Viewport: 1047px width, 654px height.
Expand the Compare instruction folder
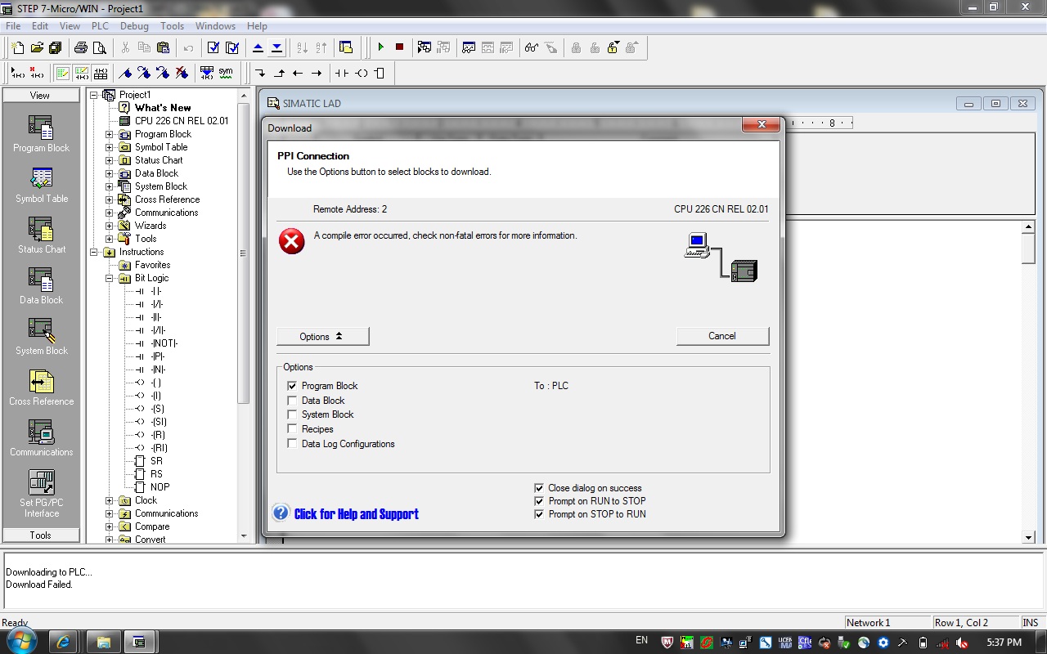110,526
